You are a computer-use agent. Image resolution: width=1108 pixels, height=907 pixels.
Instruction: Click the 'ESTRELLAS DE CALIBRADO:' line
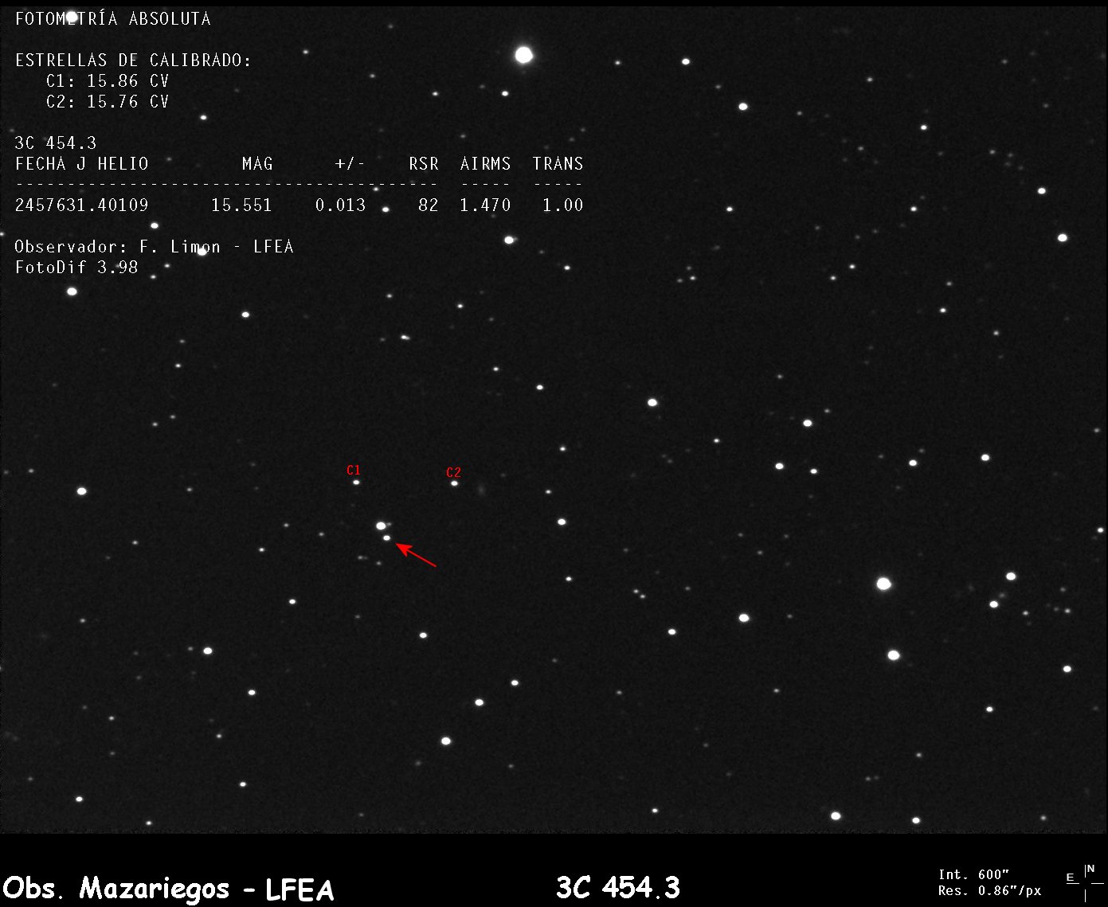[133, 61]
